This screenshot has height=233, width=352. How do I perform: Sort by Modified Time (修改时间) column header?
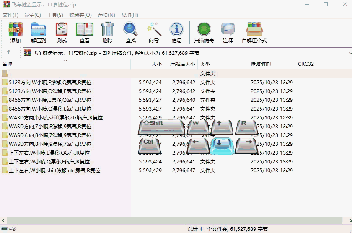click(261, 64)
